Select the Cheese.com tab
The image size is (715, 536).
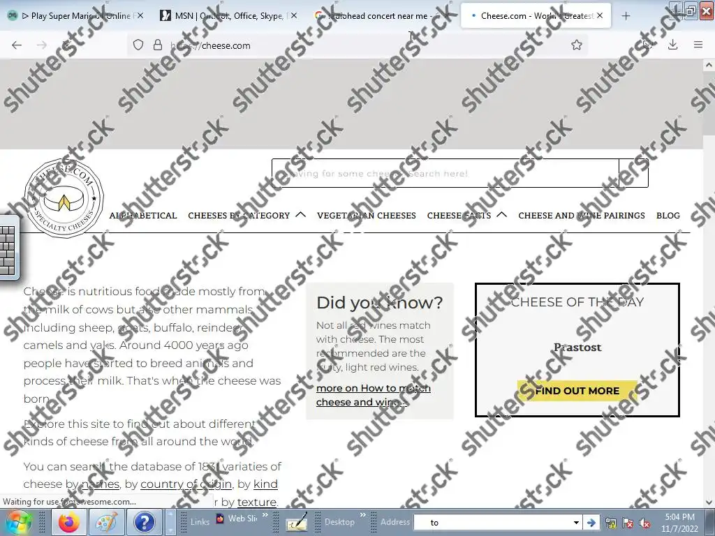[x=536, y=15]
